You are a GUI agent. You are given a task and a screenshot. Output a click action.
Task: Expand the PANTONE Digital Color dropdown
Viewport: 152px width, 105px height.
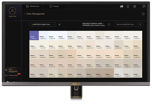pyautogui.click(x=43, y=25)
